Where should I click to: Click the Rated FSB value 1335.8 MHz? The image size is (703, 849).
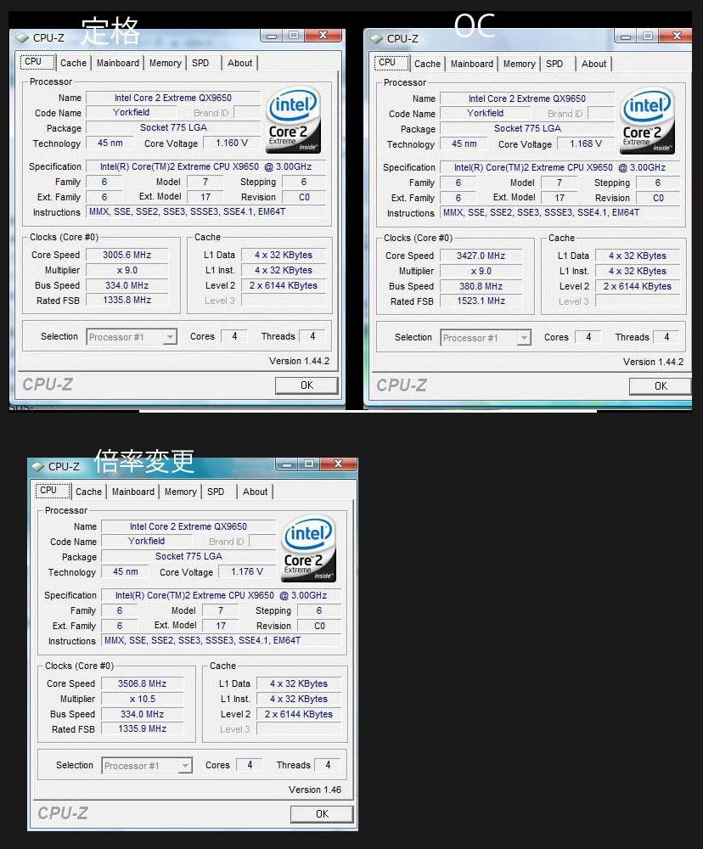coord(127,300)
